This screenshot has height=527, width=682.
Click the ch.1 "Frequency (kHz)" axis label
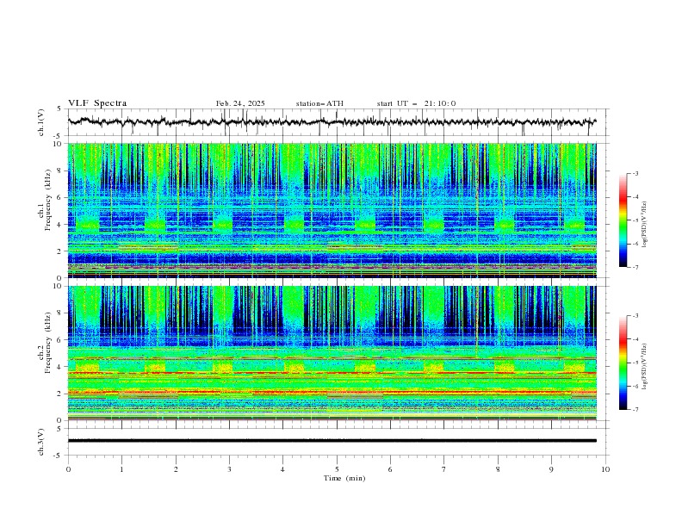pyautogui.click(x=48, y=200)
